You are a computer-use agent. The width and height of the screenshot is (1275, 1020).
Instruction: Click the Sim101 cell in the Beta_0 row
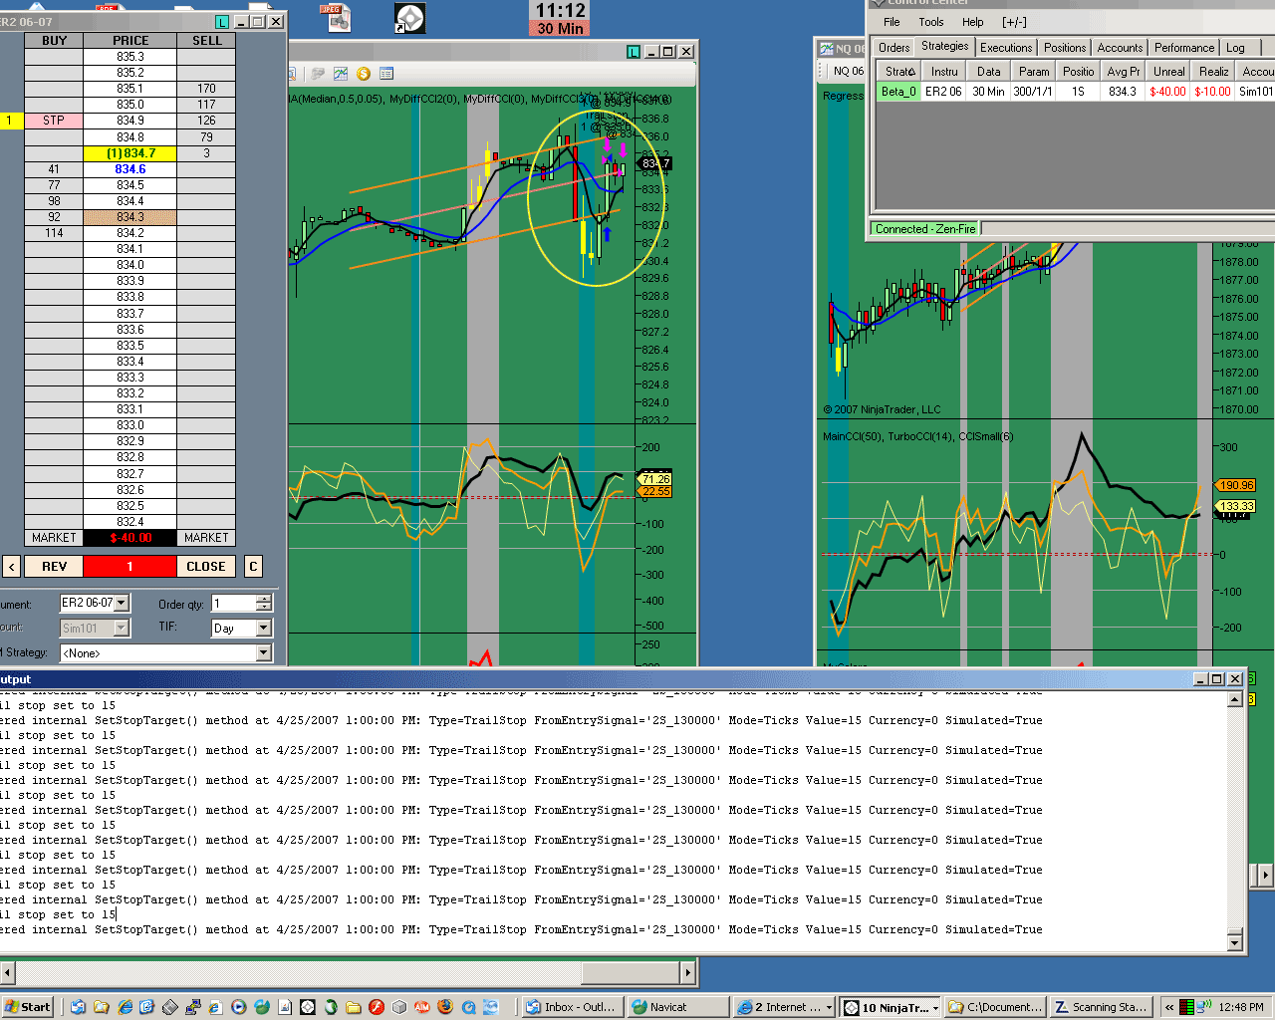pos(1256,91)
